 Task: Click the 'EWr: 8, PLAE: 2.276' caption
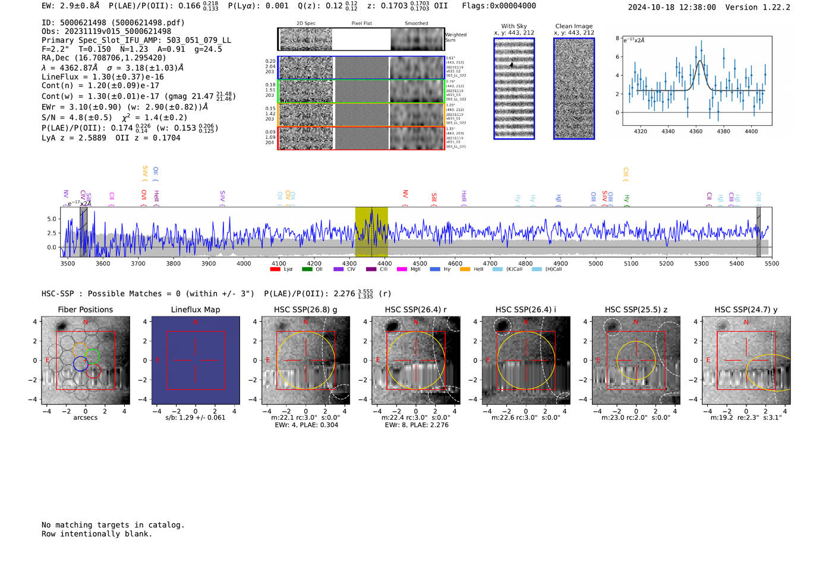(416, 425)
